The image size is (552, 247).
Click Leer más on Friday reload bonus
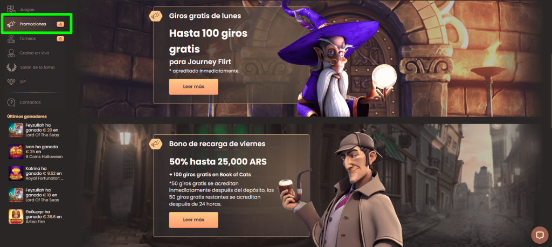pyautogui.click(x=194, y=220)
